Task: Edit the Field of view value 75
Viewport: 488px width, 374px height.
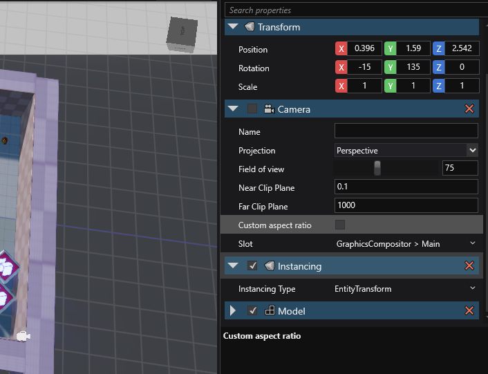Action: [x=460, y=168]
